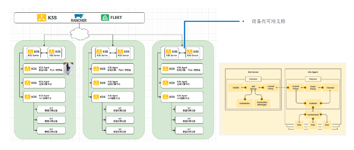This screenshot has width=354, height=150.
Task: Click the Controller Manager box
Action: coord(262,104)
